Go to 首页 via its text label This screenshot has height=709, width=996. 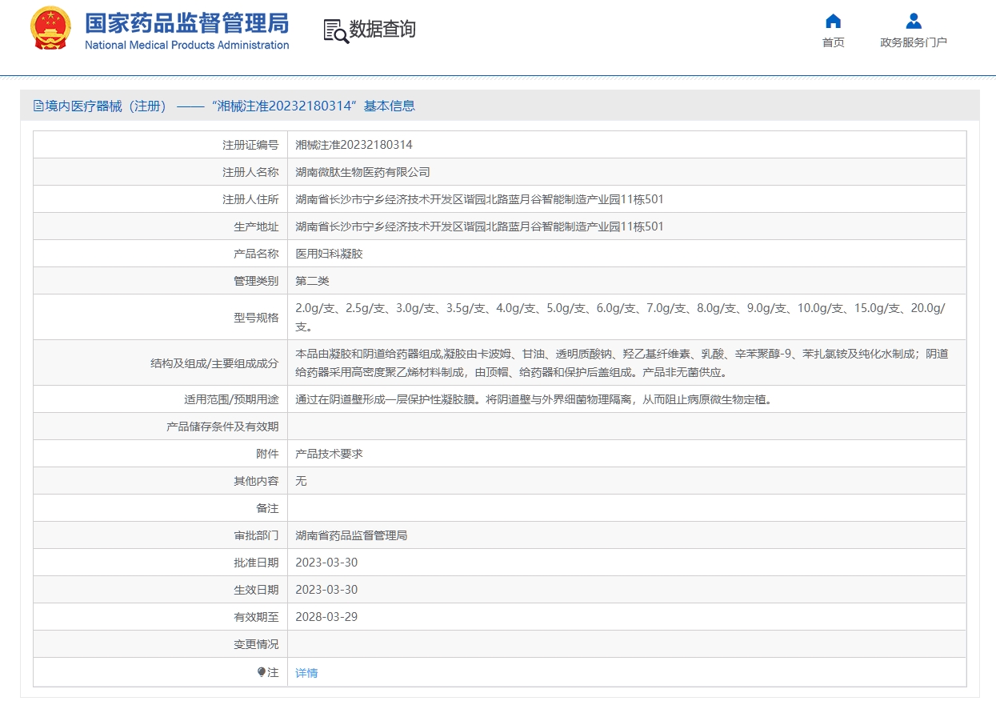(x=833, y=42)
